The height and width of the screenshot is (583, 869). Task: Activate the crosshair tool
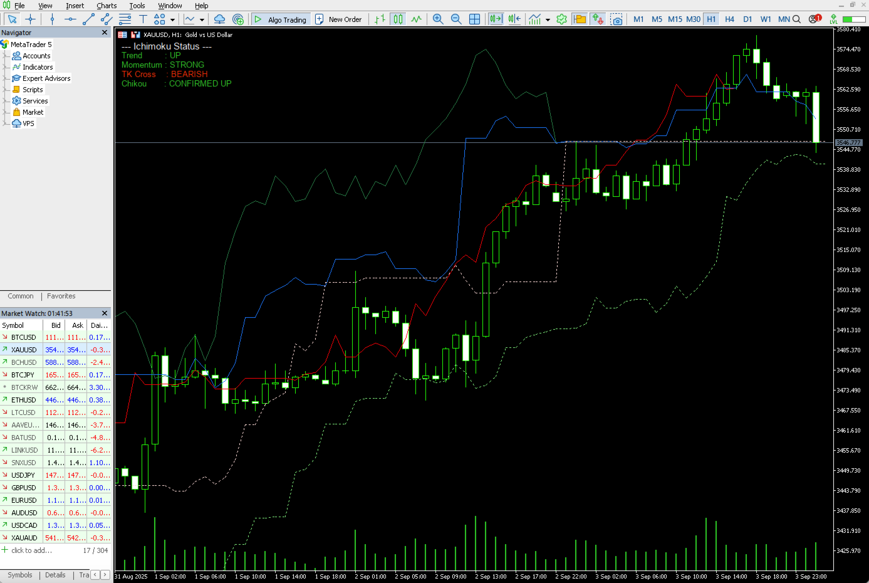[x=30, y=19]
